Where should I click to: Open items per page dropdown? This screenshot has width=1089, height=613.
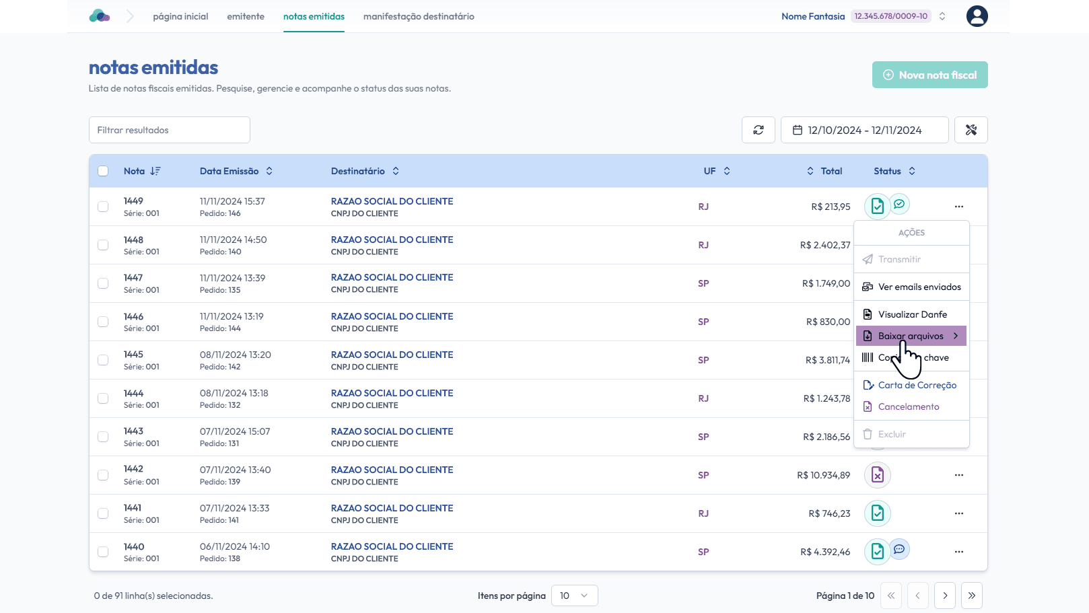pyautogui.click(x=574, y=596)
